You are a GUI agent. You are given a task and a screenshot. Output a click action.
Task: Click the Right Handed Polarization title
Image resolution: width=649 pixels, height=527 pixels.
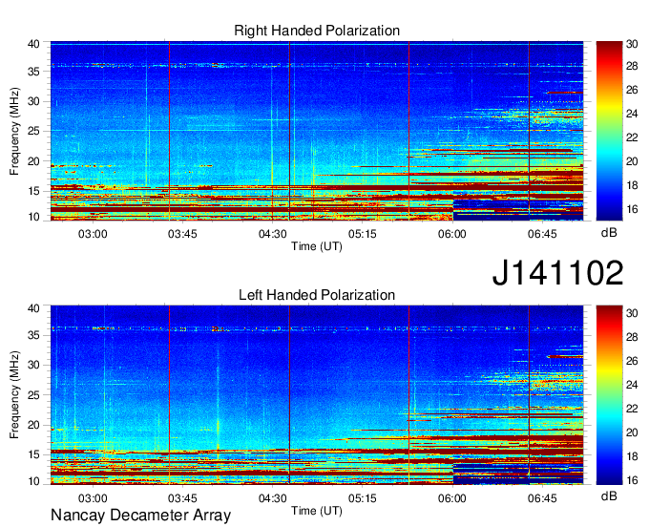[x=317, y=31]
